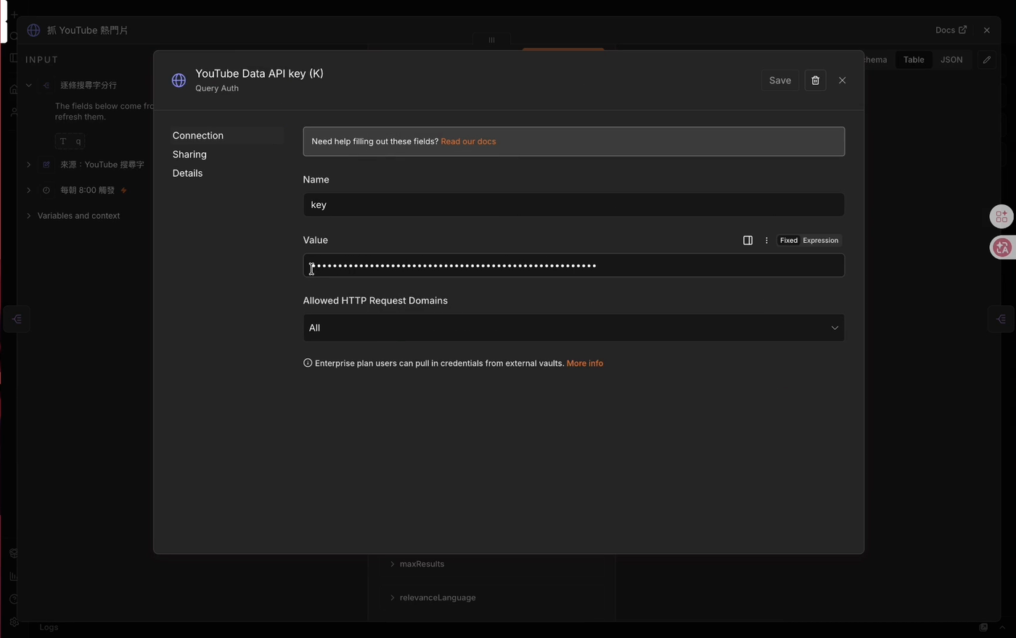The image size is (1016, 638).
Task: Expand the 來源：YouTube 搜尋字 item
Action: [x=28, y=165]
